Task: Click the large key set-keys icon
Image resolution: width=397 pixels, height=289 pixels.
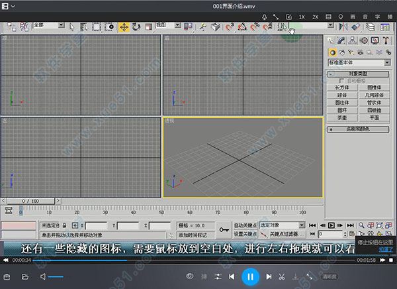Action: click(224, 229)
